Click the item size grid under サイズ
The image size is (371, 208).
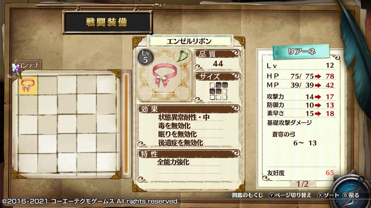pyautogui.click(x=217, y=91)
